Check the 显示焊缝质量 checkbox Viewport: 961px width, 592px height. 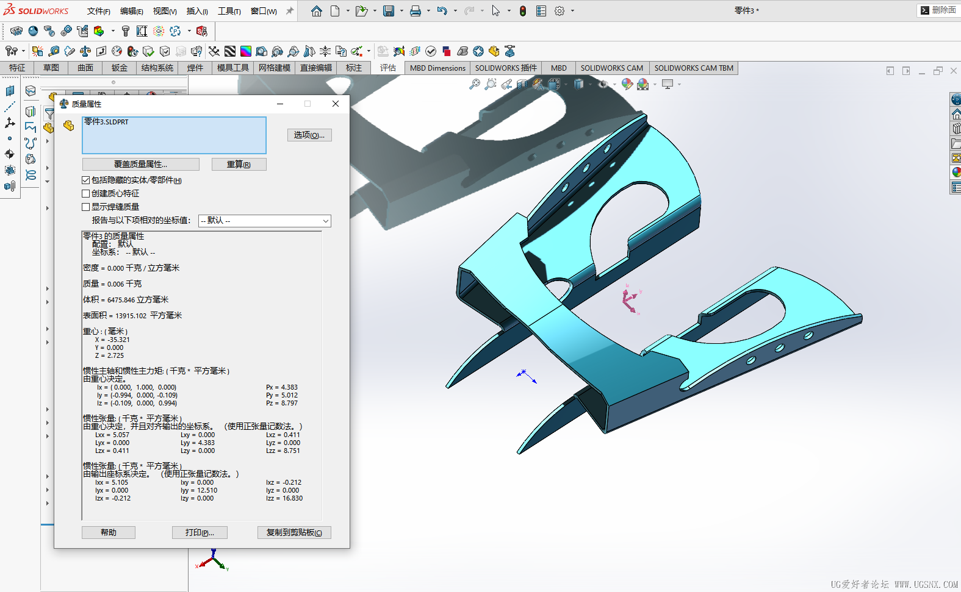tap(86, 207)
